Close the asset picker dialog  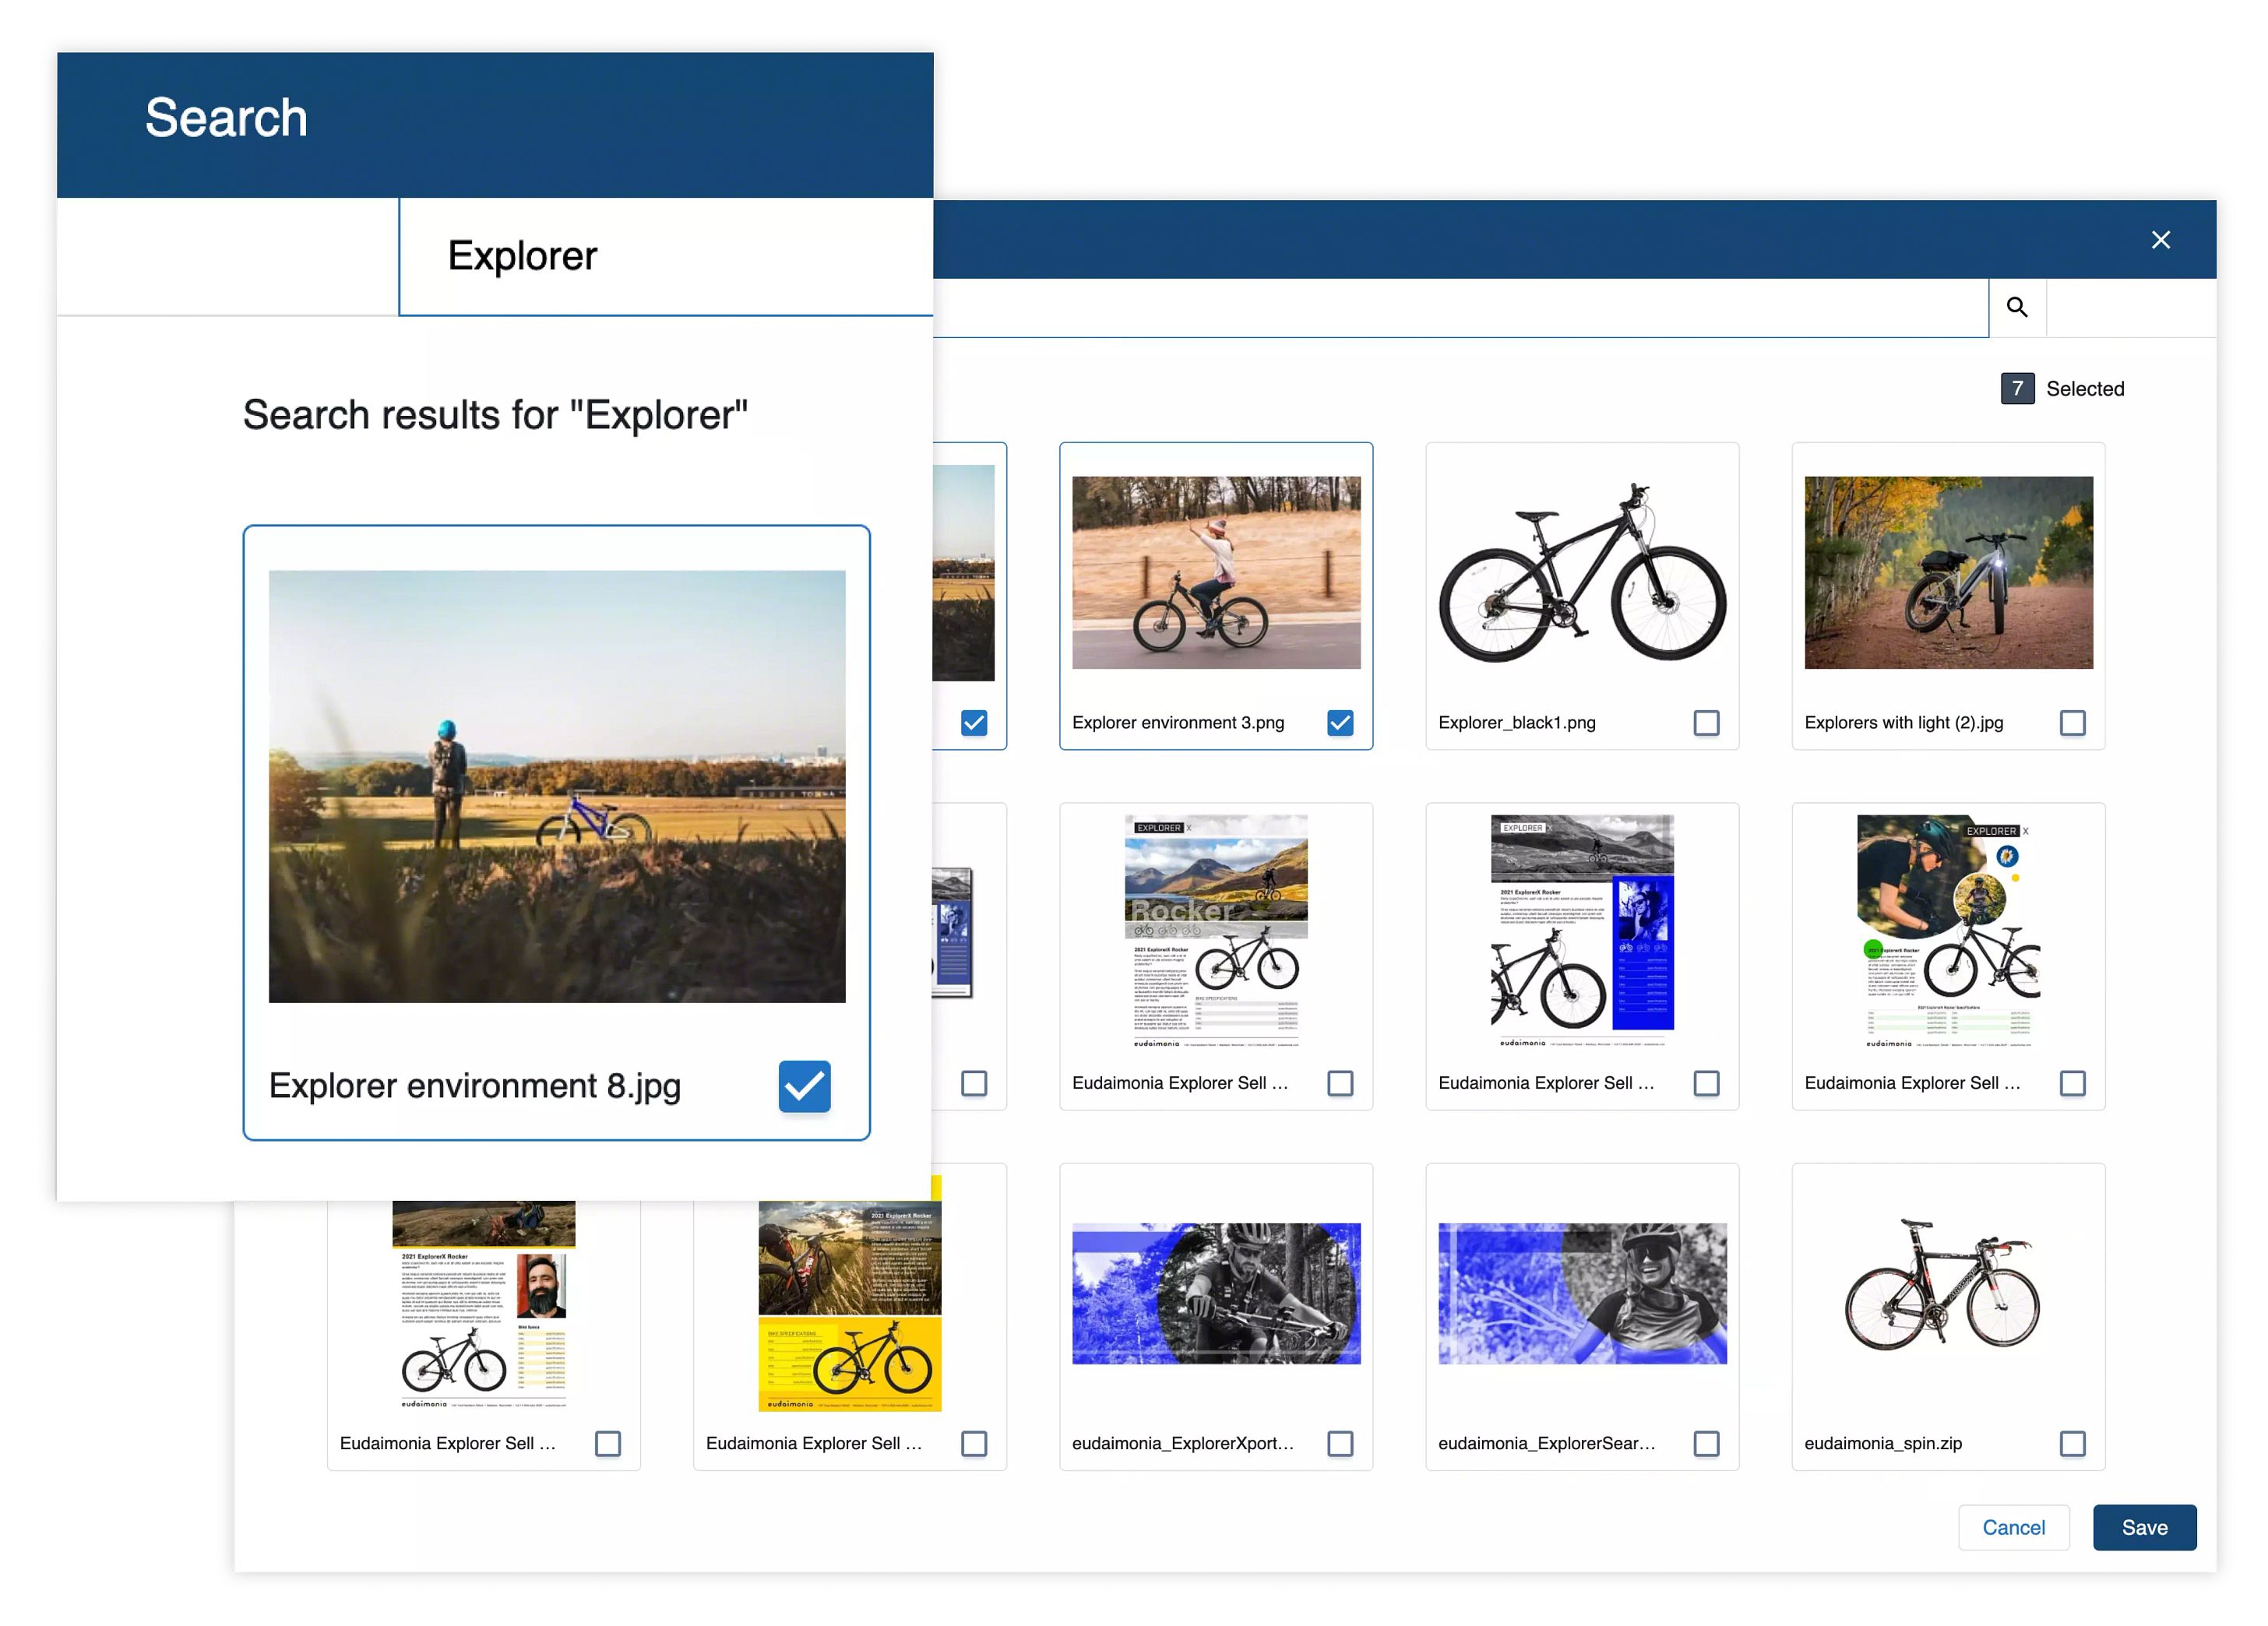coord(2160,240)
